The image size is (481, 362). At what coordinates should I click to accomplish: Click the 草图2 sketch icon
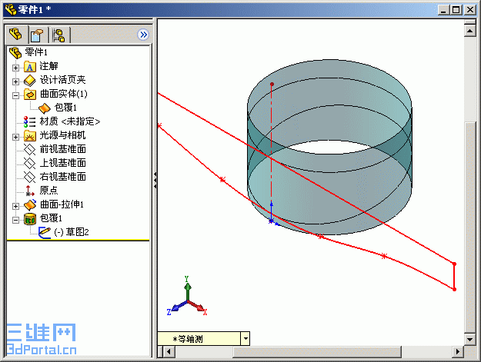[x=45, y=232]
